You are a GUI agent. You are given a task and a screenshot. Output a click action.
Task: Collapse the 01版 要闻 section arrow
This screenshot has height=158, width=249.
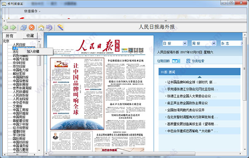[x=200, y=77]
